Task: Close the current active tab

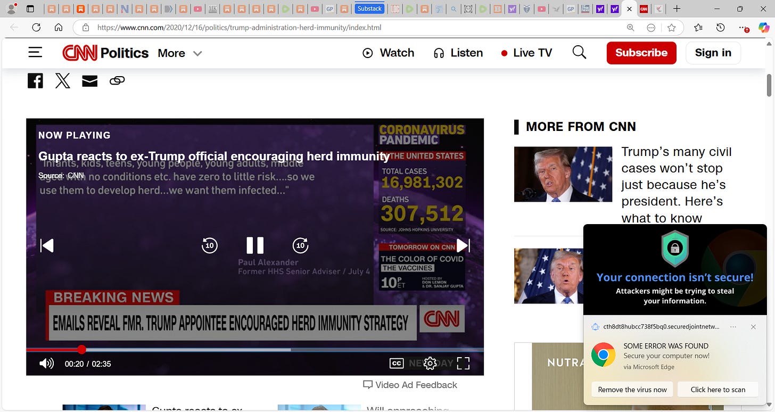Action: click(x=629, y=9)
